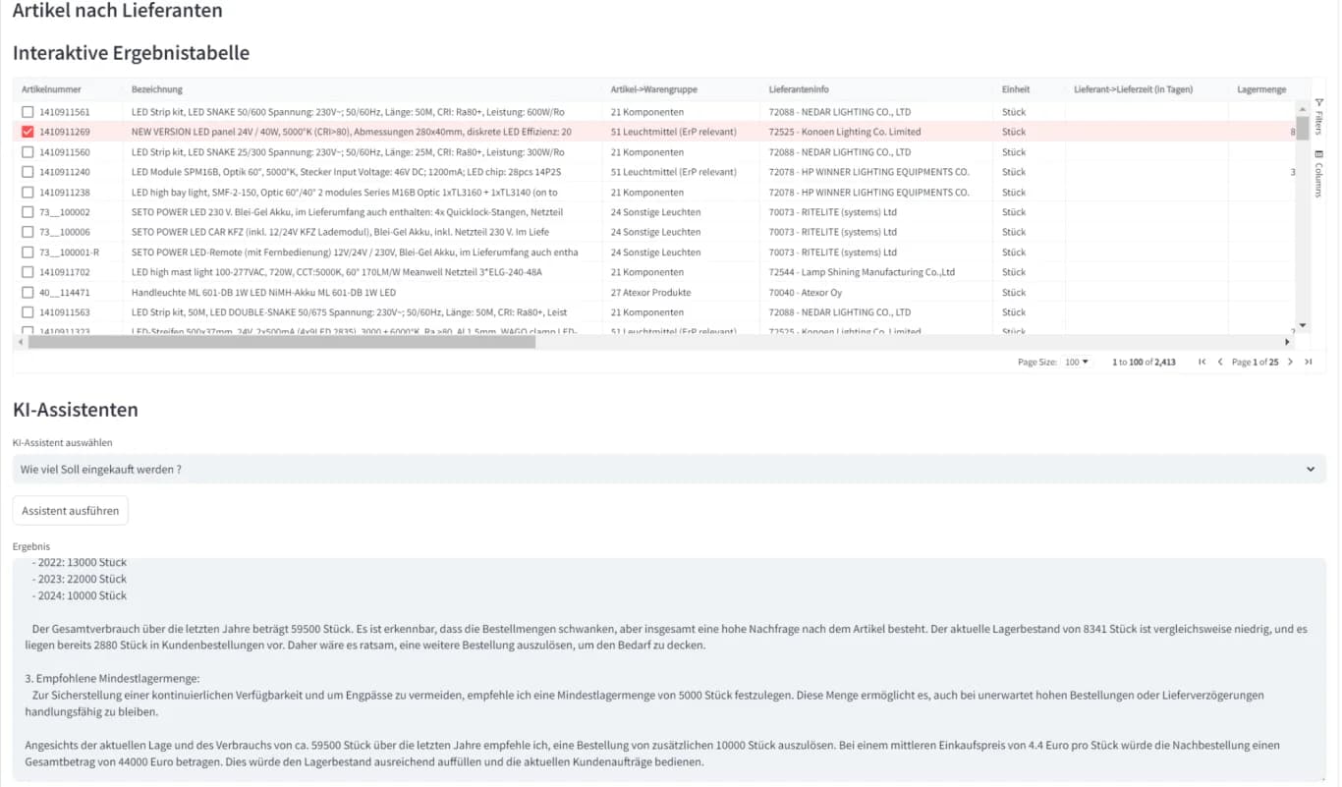Jump to the last table page

pyautogui.click(x=1308, y=363)
